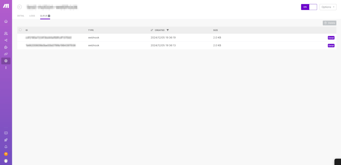Screen dimensions: 341x165
Task: Open Detail for 19:36:19 webhook
Action: tap(331, 38)
